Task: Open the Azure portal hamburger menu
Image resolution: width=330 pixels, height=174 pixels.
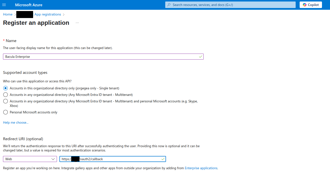Action: coord(4,5)
